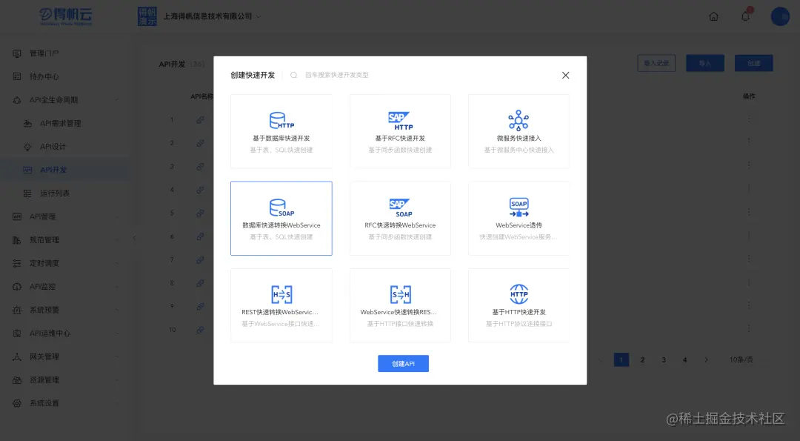Select the 基于HTTP快速开发 card
Image resolution: width=800 pixels, height=441 pixels.
[519, 305]
